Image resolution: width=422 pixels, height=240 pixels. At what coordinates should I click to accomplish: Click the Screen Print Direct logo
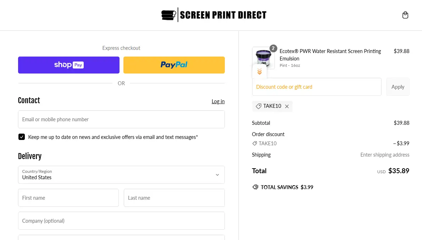tap(214, 15)
